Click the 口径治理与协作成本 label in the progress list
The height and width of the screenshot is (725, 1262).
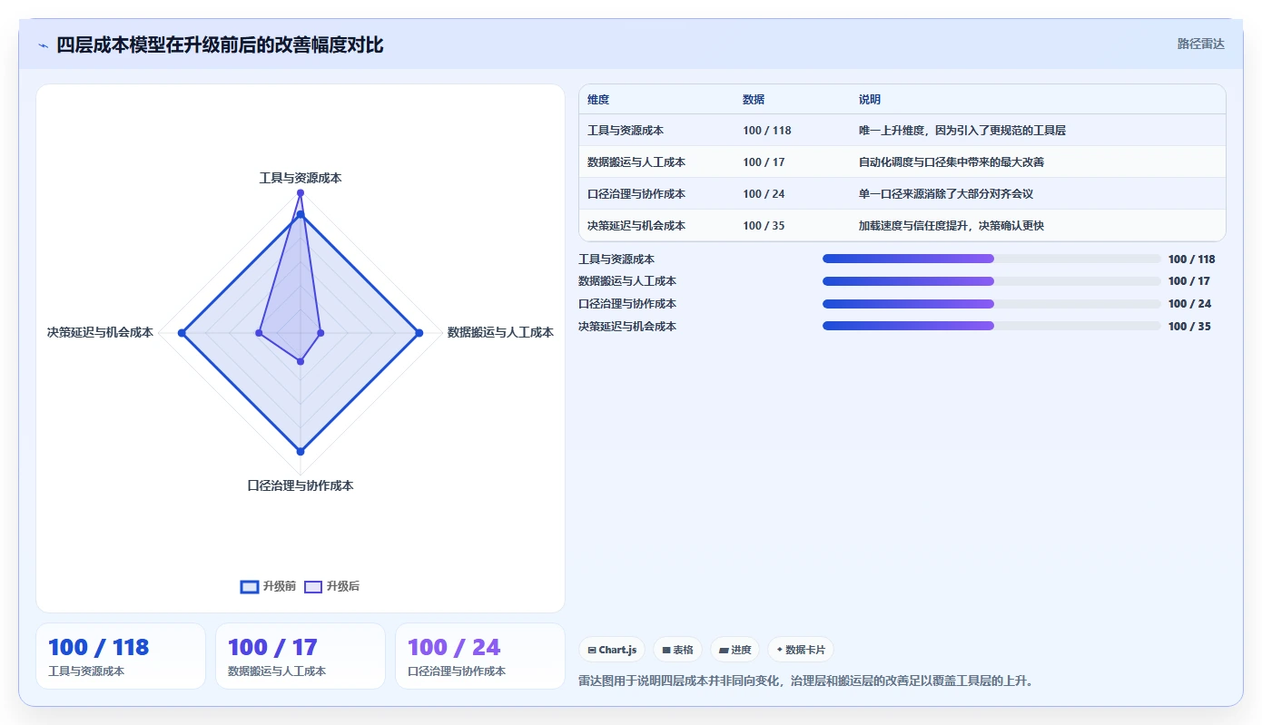pos(627,304)
